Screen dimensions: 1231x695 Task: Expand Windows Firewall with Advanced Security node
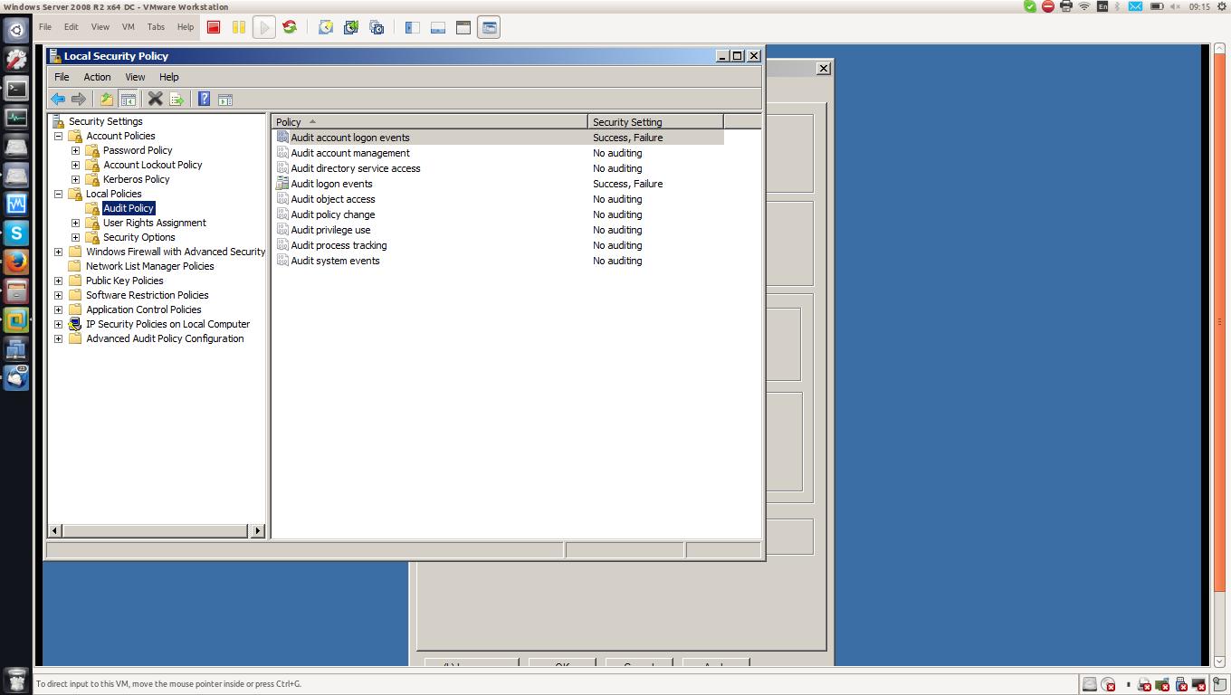(x=59, y=252)
